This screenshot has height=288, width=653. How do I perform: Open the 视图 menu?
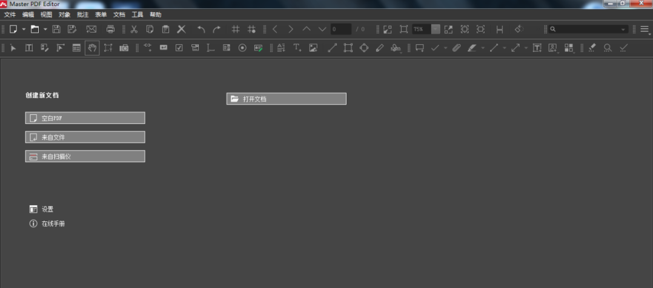click(x=46, y=15)
